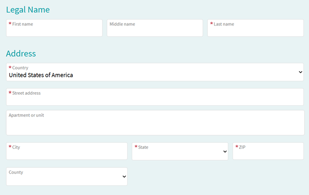Focus the City input field
Viewport: 309px width, 195px height.
click(x=67, y=151)
